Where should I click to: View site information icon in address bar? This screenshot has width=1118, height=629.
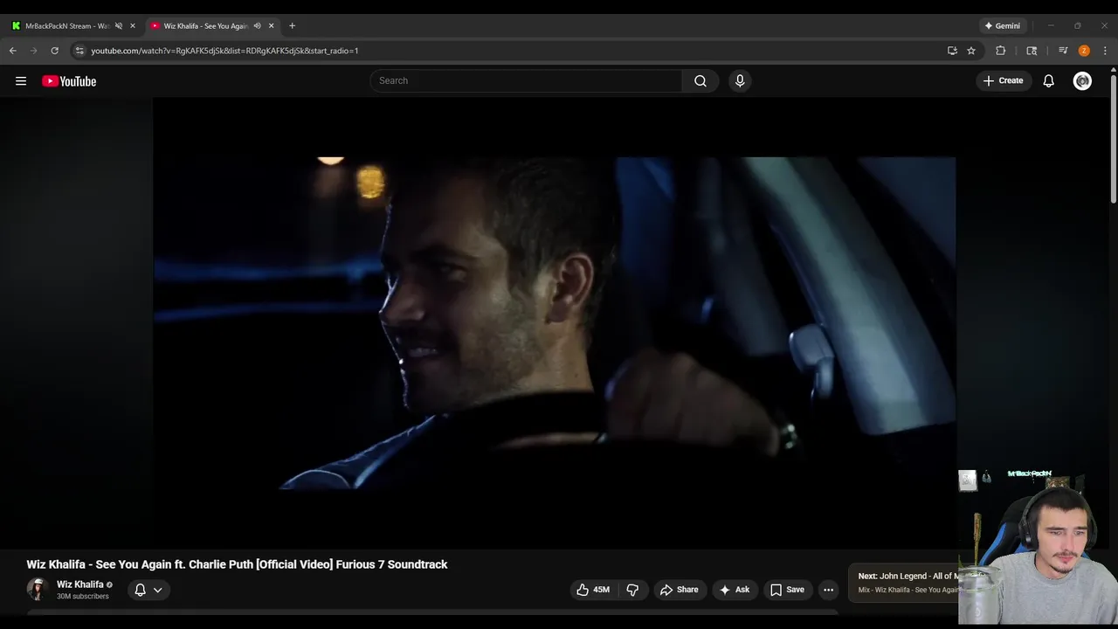coord(79,51)
